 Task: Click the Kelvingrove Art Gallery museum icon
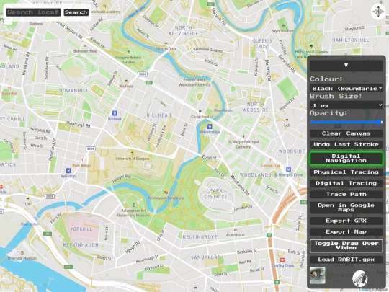coord(134,205)
